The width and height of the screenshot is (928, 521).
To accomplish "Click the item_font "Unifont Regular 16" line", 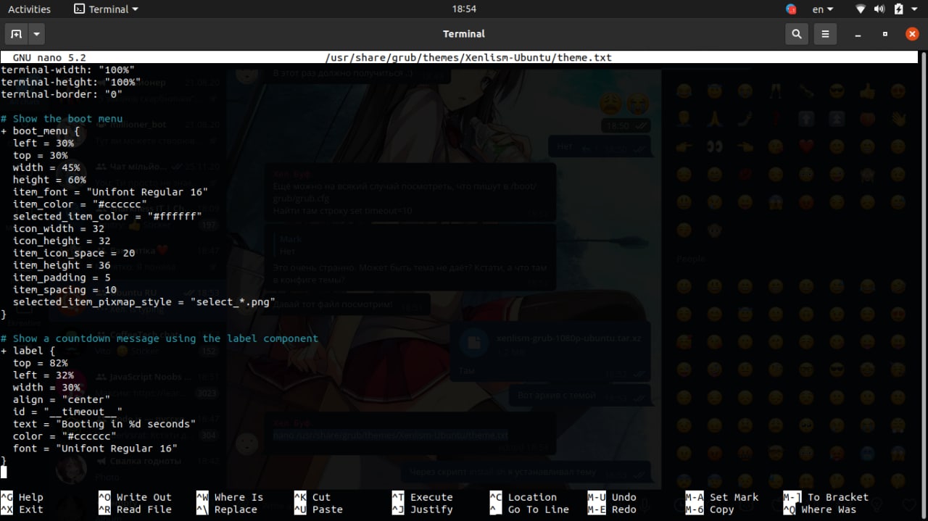I will 110,192.
